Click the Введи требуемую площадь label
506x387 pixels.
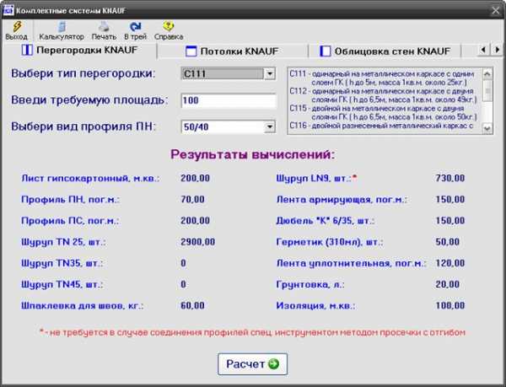89,100
